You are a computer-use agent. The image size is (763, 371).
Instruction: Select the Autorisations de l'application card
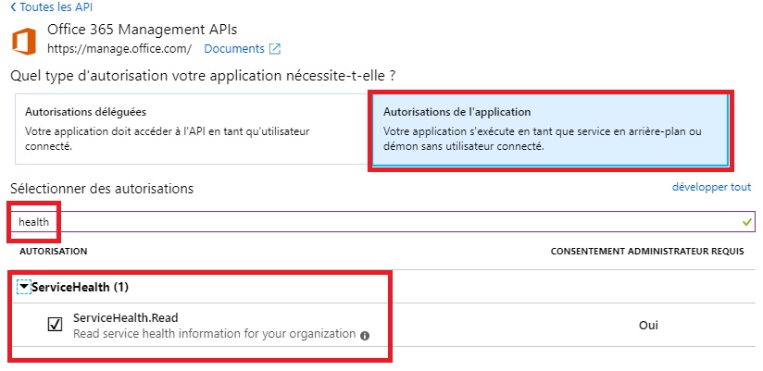(x=550, y=129)
